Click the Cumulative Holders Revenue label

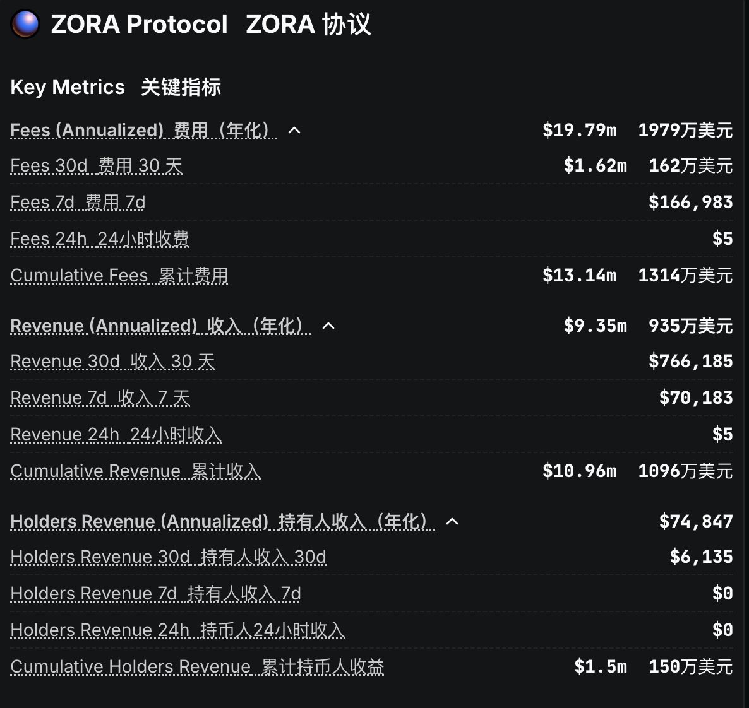click(x=197, y=667)
